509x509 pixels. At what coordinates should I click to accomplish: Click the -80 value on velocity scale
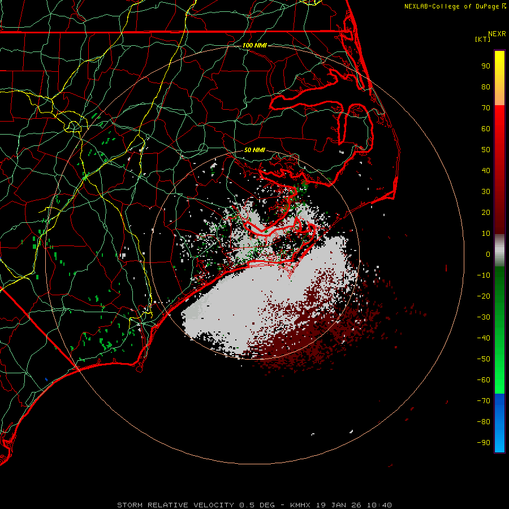point(484,422)
